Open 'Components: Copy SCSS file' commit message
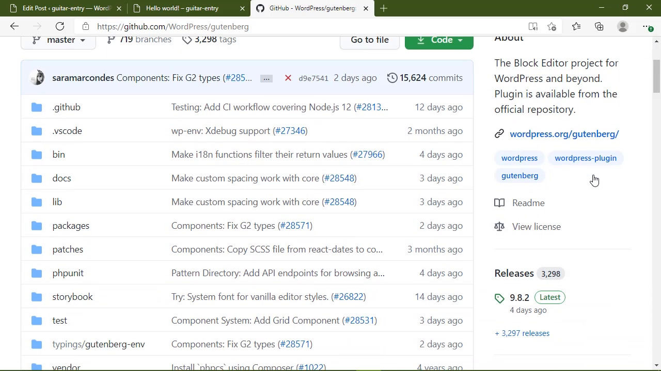661x371 pixels. 277,249
